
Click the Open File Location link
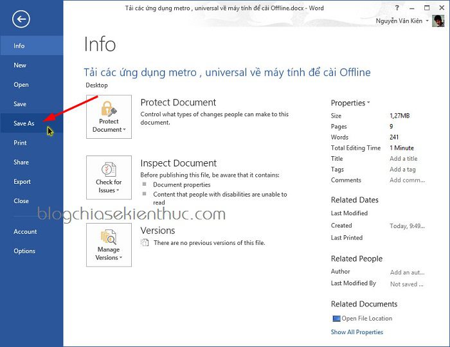(367, 319)
